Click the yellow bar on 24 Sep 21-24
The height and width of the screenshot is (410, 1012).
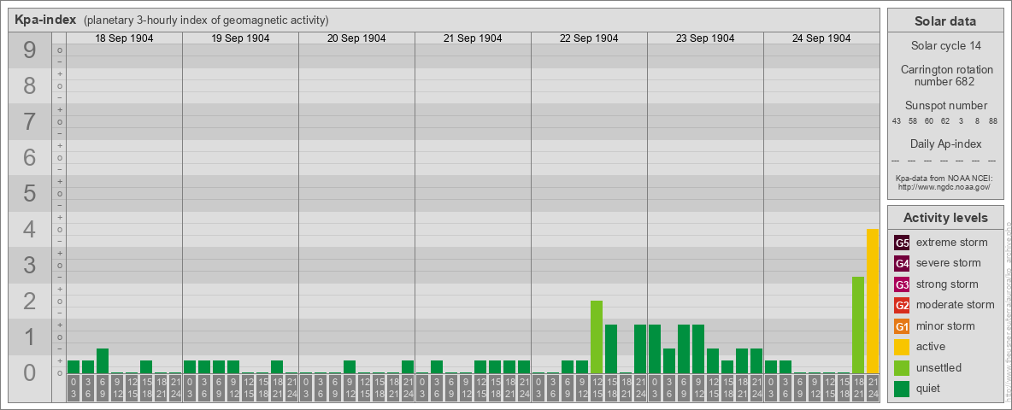pos(872,301)
